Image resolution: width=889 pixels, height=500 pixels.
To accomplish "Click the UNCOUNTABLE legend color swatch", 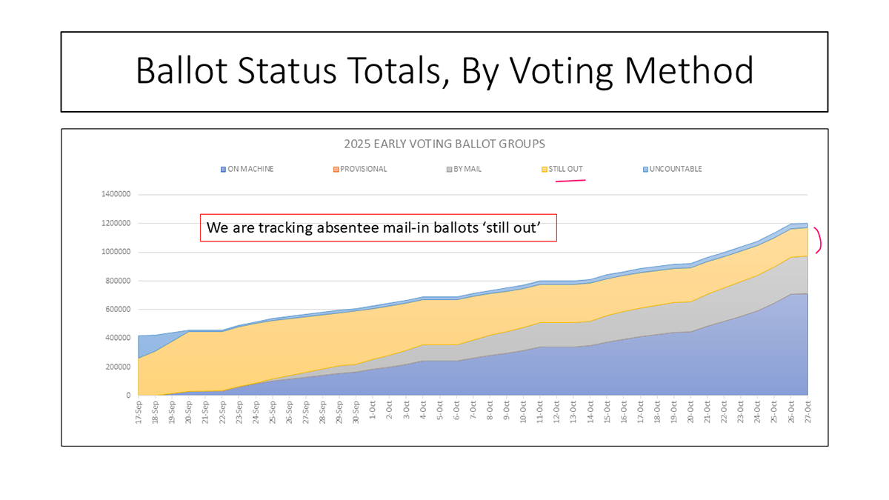I will click(645, 170).
